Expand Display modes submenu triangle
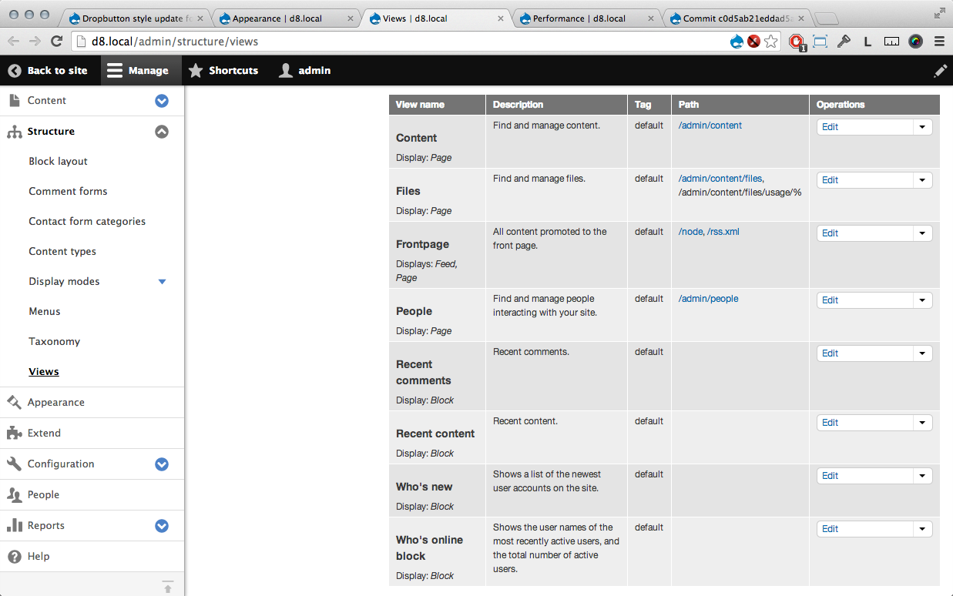Screen dimensions: 953x596 pyautogui.click(x=162, y=282)
